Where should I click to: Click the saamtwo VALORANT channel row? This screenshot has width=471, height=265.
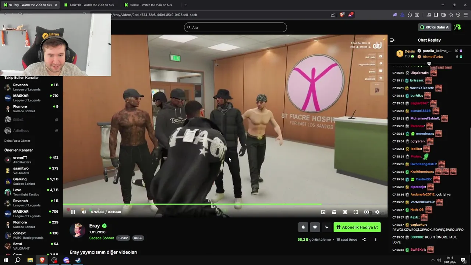[31, 170]
